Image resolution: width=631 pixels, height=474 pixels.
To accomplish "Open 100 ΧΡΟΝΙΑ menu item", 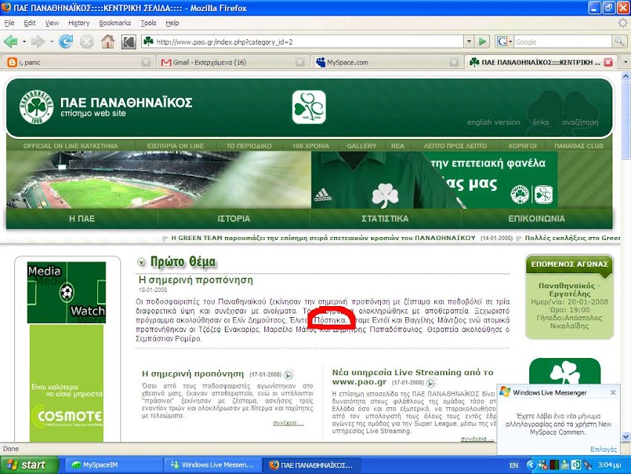I will pyautogui.click(x=310, y=146).
